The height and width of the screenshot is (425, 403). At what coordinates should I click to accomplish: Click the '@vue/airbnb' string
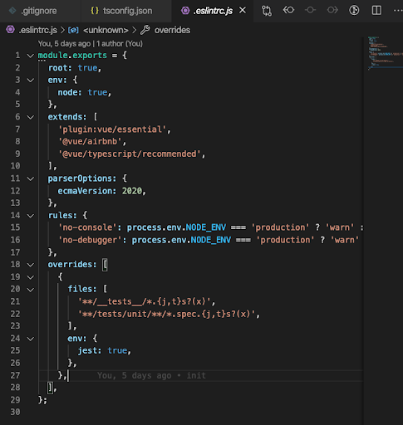(90, 141)
